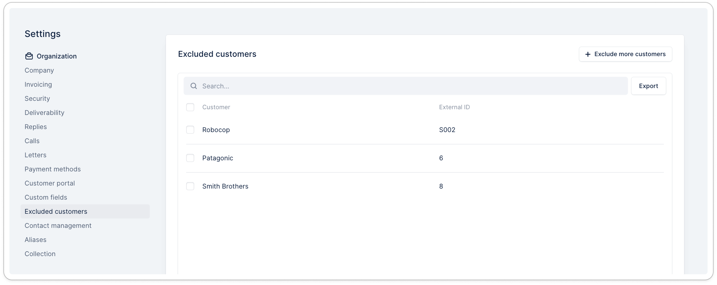Check the Robocop row checkbox
Image resolution: width=717 pixels, height=285 pixels.
pyautogui.click(x=190, y=130)
